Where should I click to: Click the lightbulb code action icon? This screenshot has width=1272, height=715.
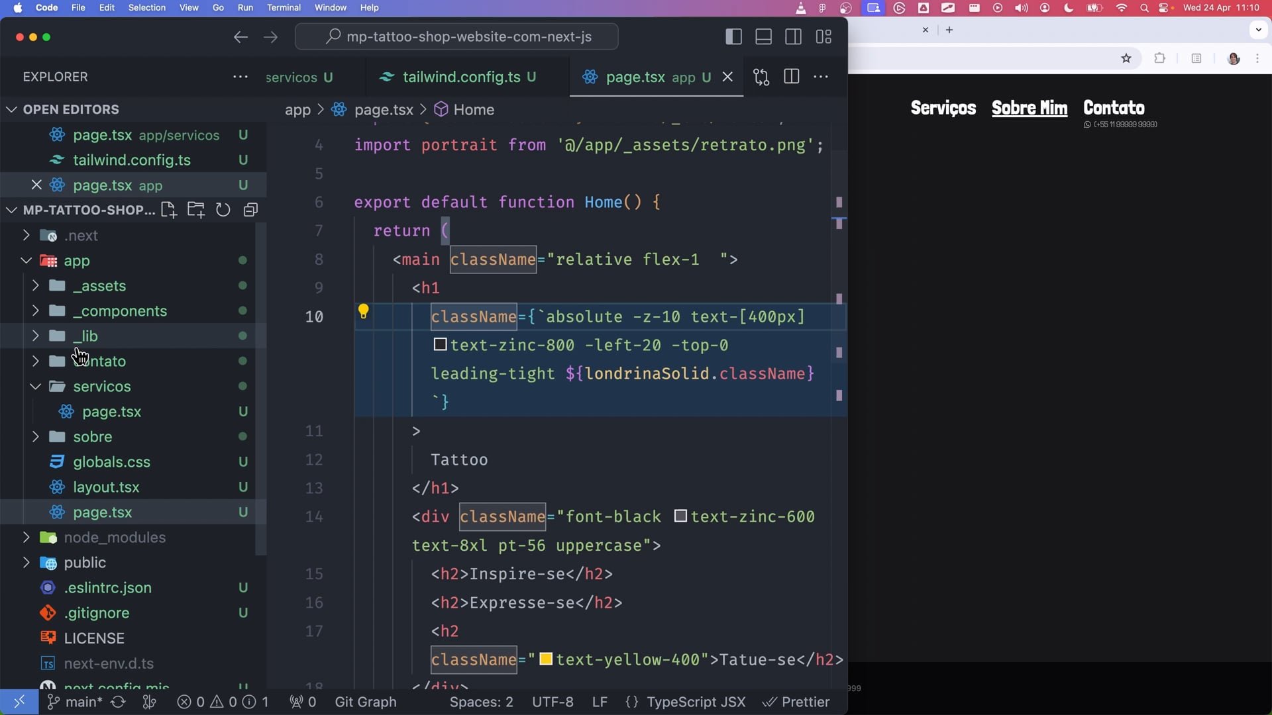363,311
